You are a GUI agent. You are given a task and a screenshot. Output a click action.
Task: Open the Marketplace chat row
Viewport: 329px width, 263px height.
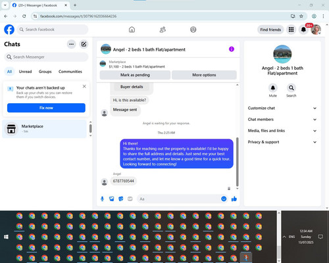click(x=45, y=129)
